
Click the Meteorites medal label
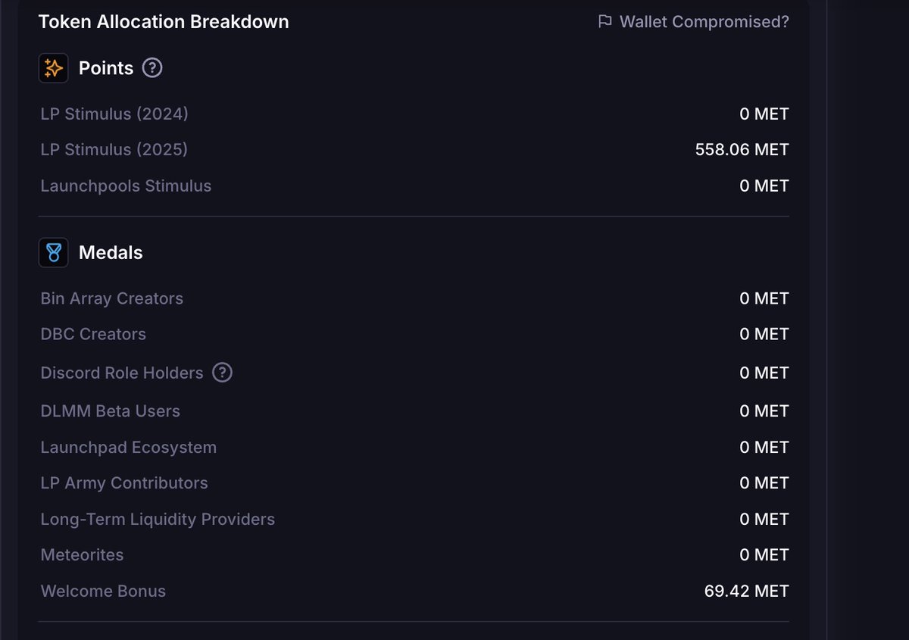pyautogui.click(x=82, y=554)
